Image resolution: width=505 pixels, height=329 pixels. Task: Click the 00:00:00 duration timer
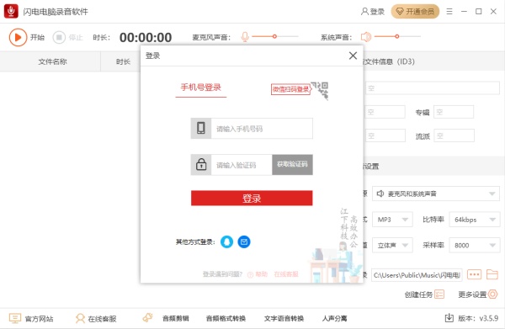click(x=146, y=38)
